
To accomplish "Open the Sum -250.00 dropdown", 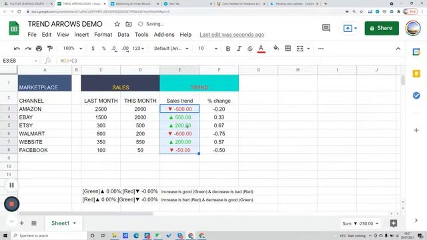I will click(360, 224).
